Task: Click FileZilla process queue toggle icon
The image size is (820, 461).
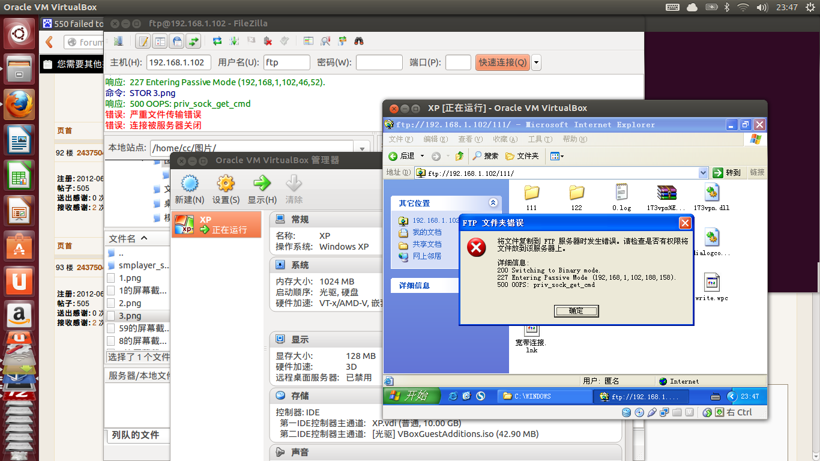Action: click(x=234, y=41)
